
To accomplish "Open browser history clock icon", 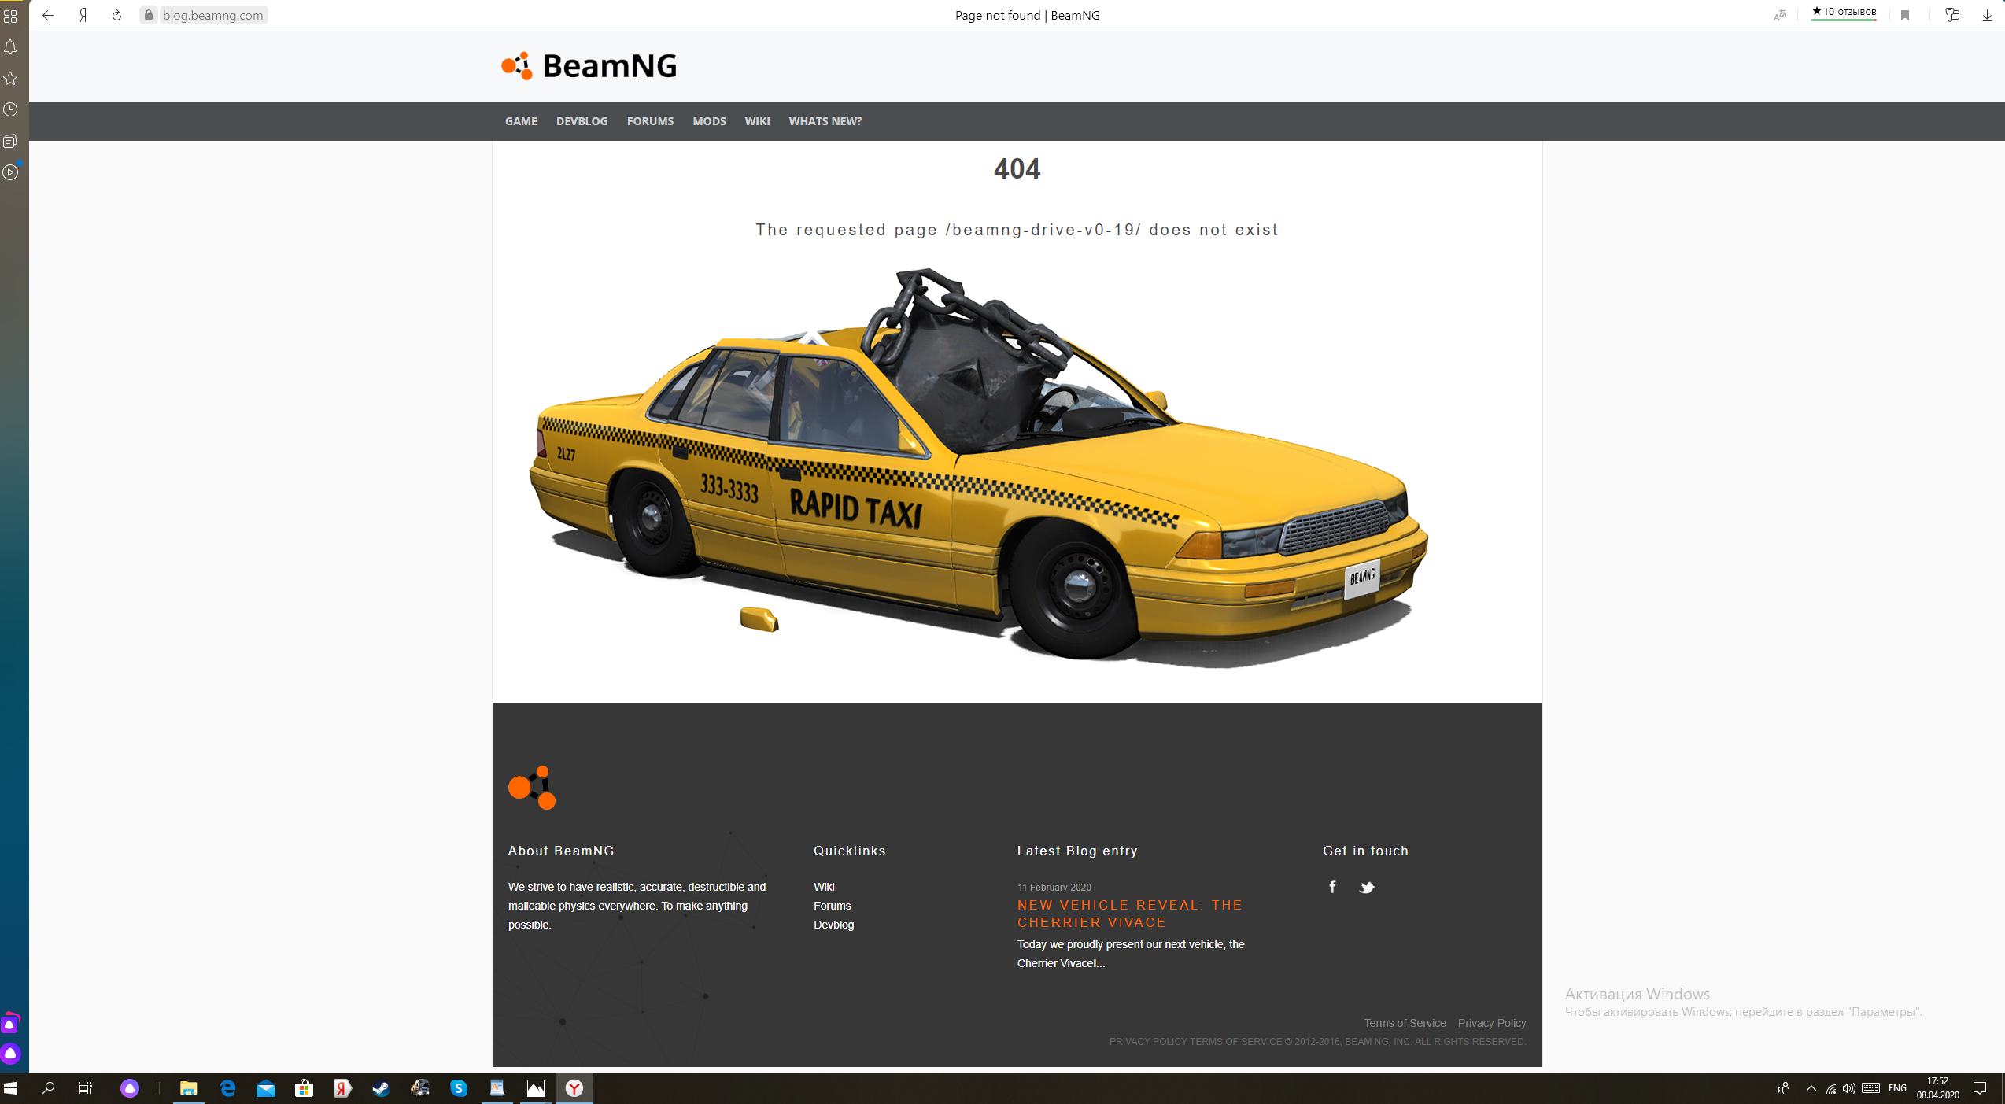I will click(x=10, y=109).
